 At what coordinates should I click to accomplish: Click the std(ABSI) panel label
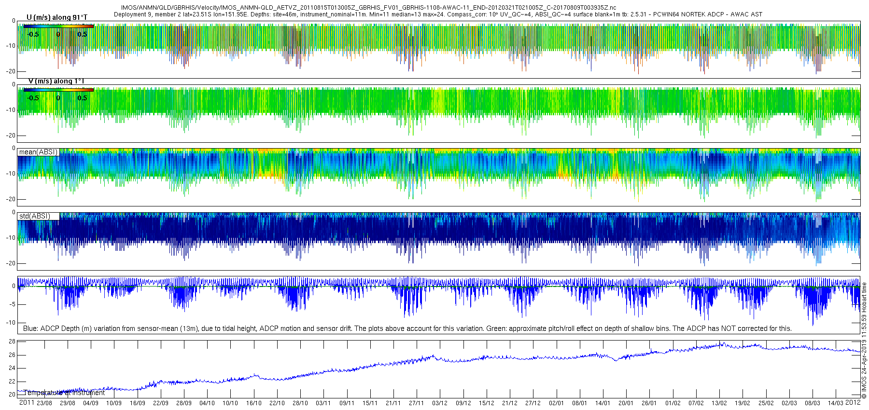pos(34,216)
